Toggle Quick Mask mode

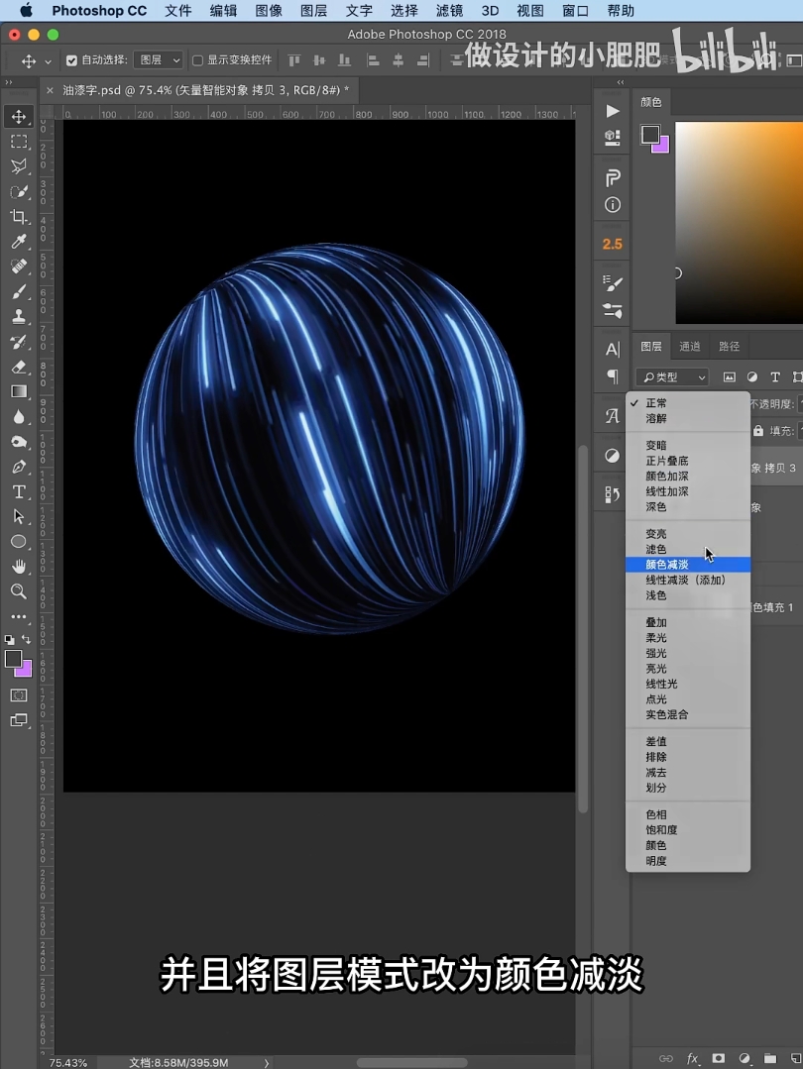(19, 695)
